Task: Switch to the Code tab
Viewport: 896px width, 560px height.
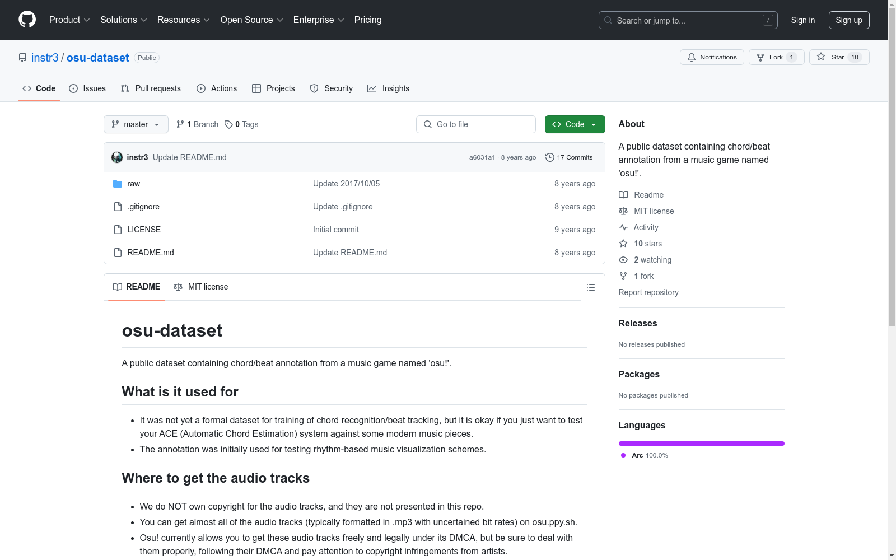Action: click(x=39, y=88)
